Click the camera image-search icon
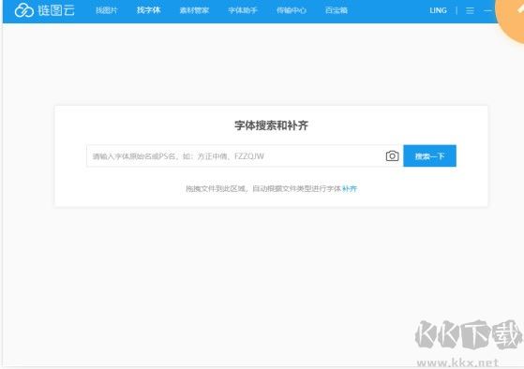The width and height of the screenshot is (524, 369). click(x=393, y=156)
